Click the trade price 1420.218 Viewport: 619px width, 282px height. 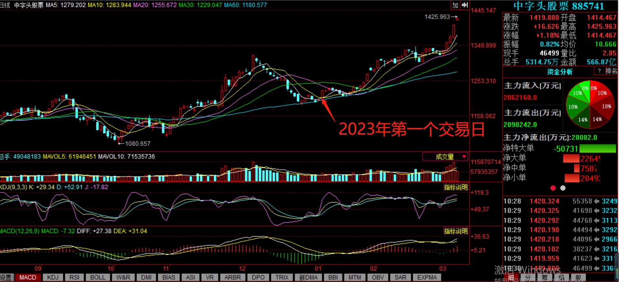point(544,239)
